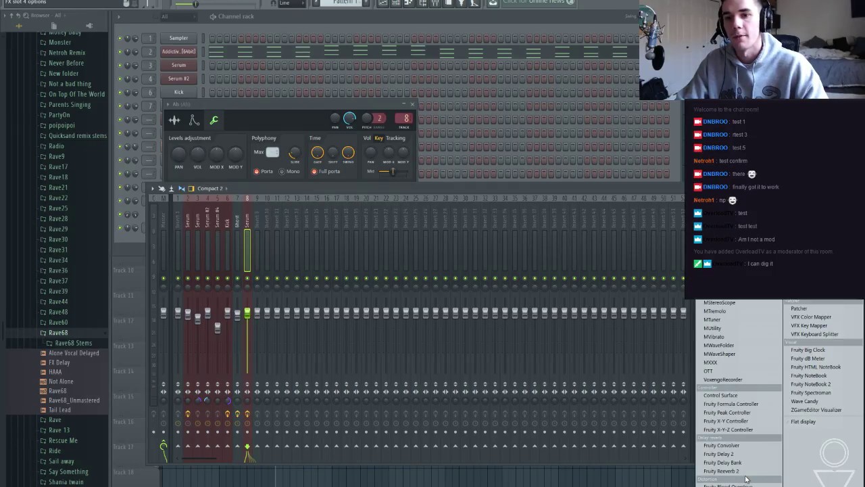Click the Serum #2 channel button
Screen dimensions: 865x487
(x=178, y=79)
